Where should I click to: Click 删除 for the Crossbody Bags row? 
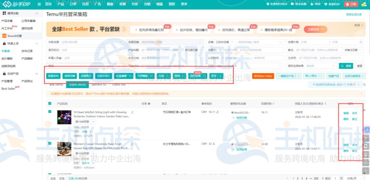point(346,151)
